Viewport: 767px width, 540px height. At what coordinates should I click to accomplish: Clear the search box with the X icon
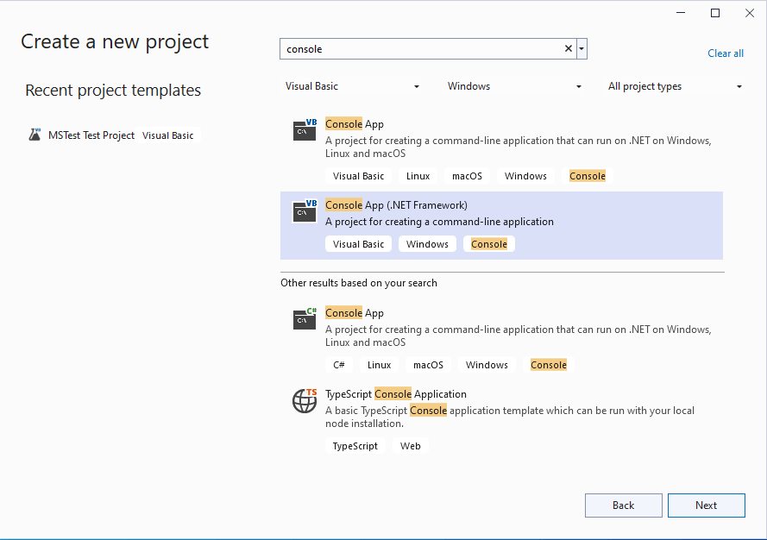tap(569, 49)
